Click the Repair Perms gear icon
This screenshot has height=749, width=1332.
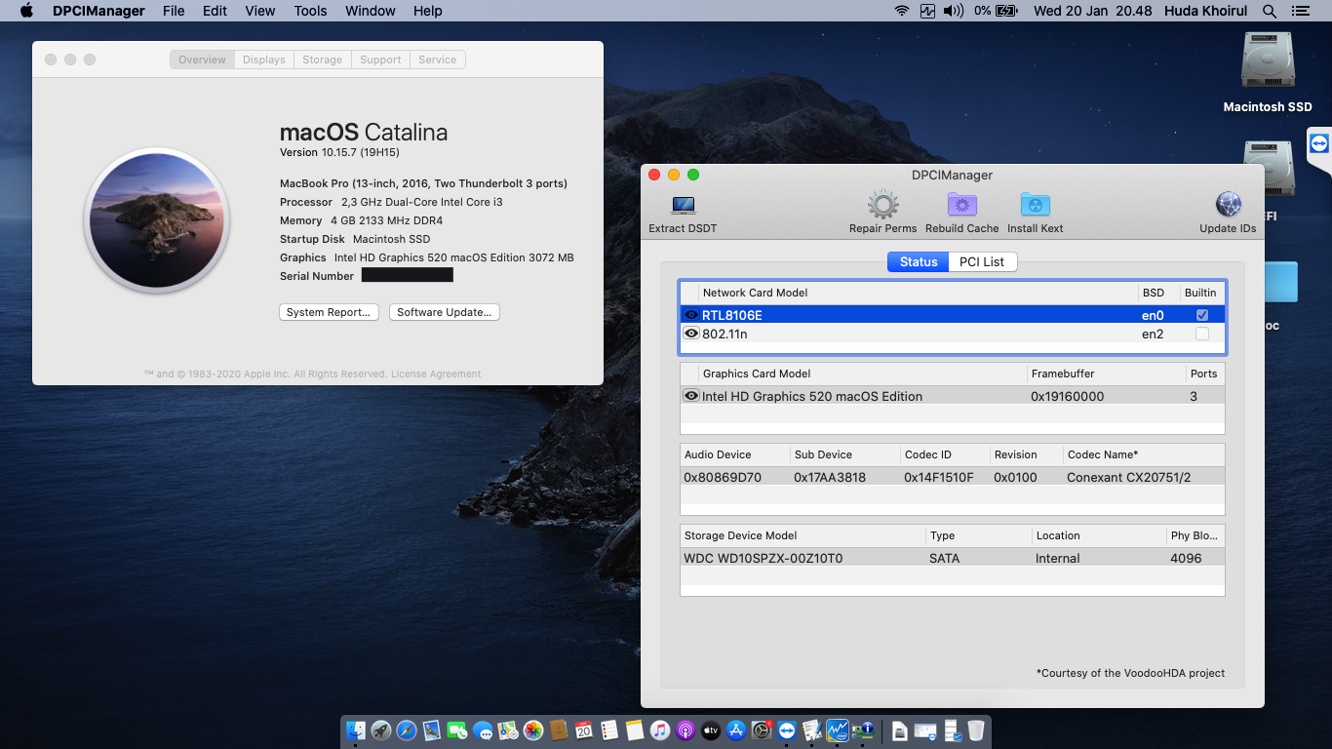tap(882, 205)
